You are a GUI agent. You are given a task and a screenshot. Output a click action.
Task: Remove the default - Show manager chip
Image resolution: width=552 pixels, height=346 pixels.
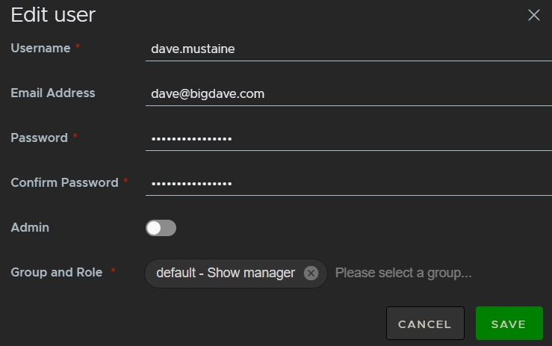(x=311, y=274)
